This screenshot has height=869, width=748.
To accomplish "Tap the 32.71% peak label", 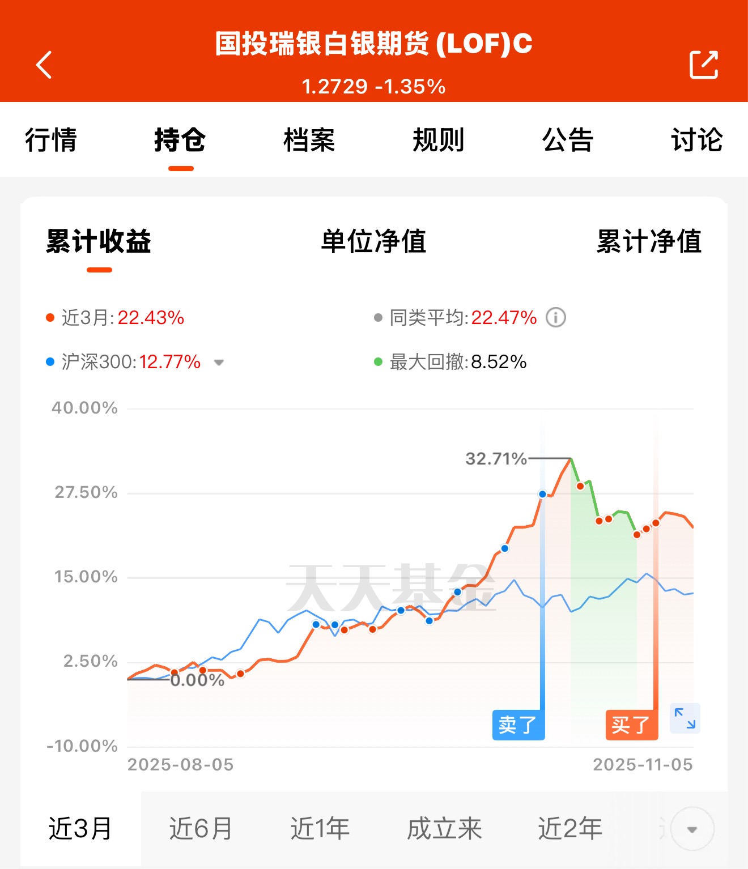I will [496, 458].
